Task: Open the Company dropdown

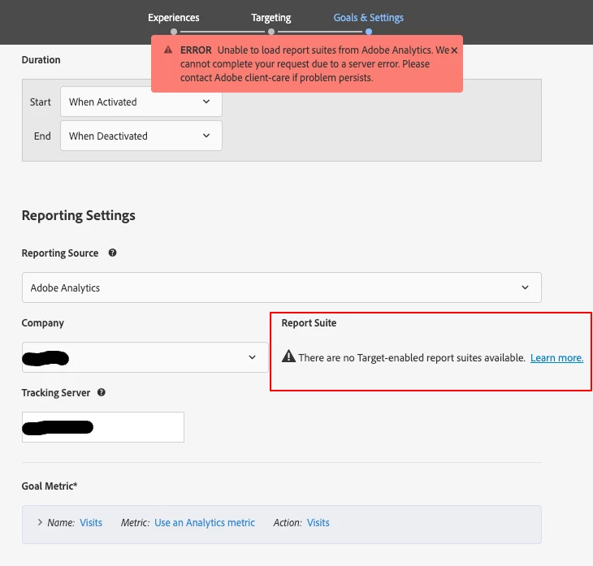Action: pos(145,357)
